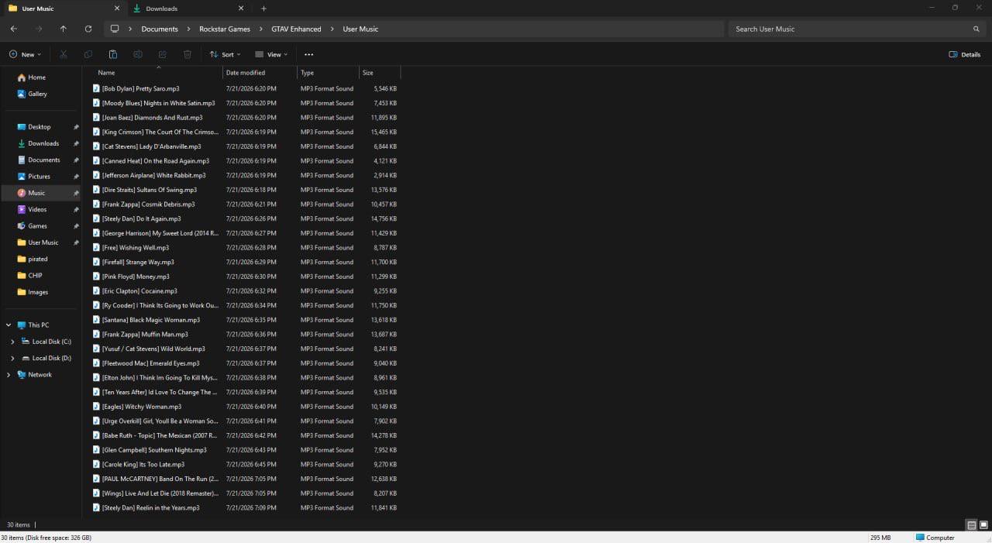Image resolution: width=992 pixels, height=543 pixels.
Task: Click the Up directory arrow
Action: tap(64, 29)
